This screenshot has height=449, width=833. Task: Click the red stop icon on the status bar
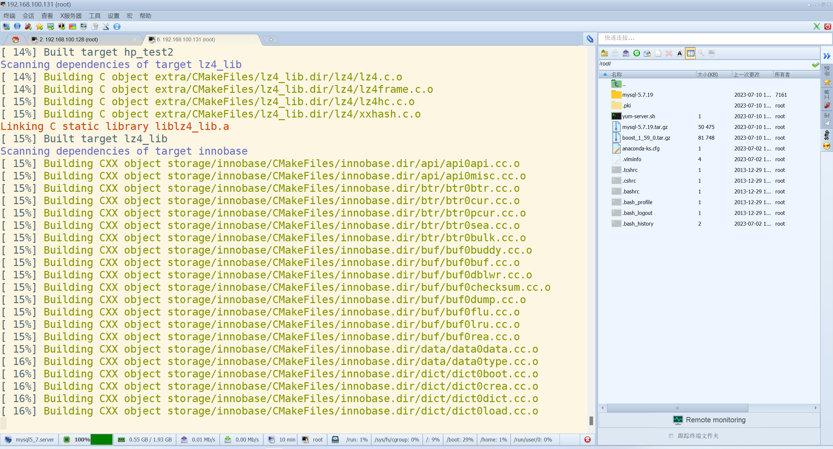[587, 440]
